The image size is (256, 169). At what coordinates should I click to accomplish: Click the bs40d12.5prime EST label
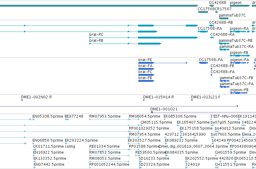[230, 128]
